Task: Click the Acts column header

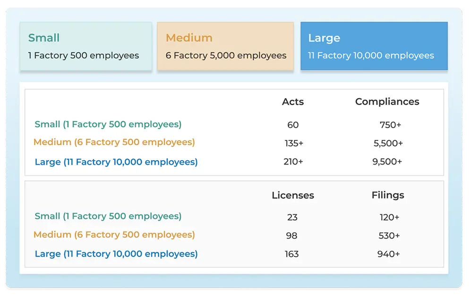Action: click(293, 102)
